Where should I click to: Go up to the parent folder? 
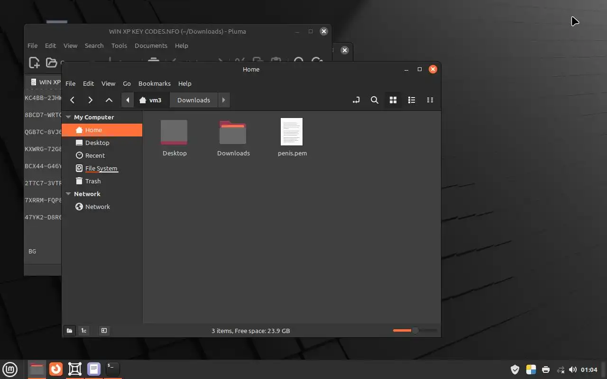[x=109, y=100]
